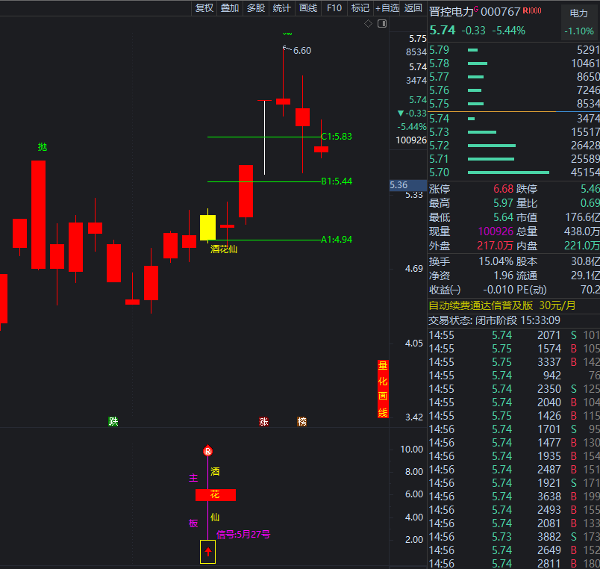The height and width of the screenshot is (569, 600).
Task: Click the red R1000 index tag
Action: tap(532, 10)
